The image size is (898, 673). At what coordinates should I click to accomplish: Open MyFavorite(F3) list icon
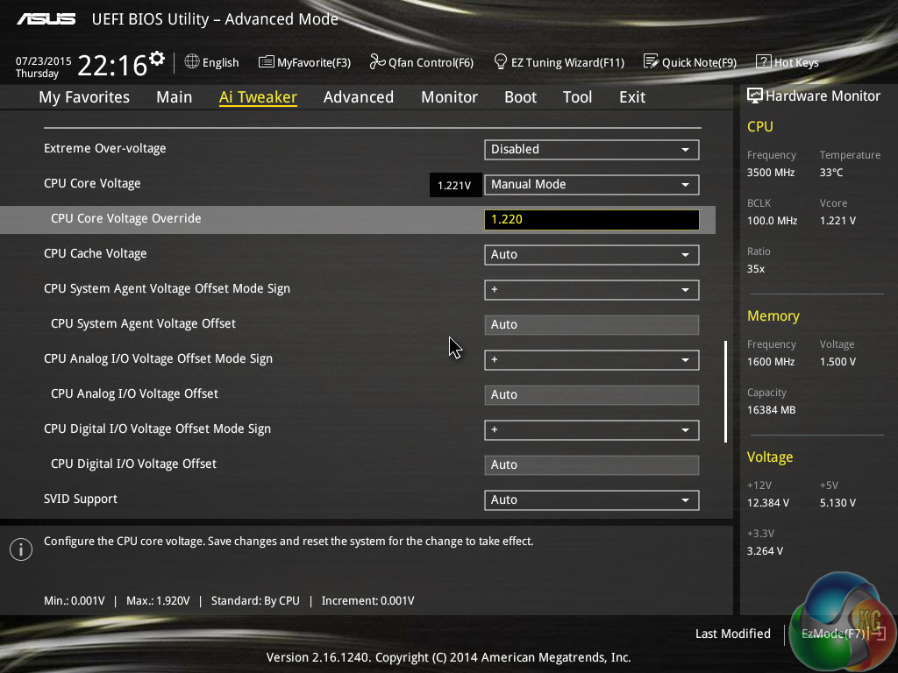tap(267, 62)
